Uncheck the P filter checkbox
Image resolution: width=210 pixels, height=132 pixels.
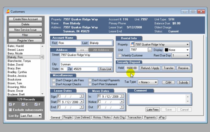10,104
